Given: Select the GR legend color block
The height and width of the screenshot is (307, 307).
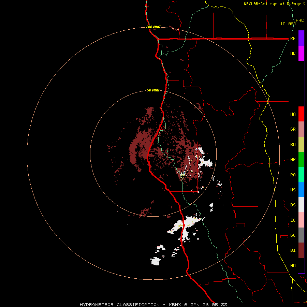Looking at the screenshot, I should (x=301, y=129).
